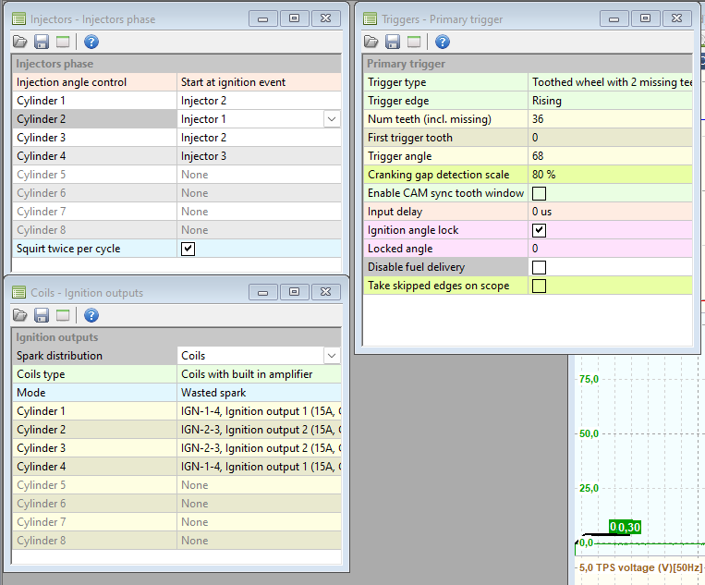The image size is (705, 585).
Task: Minimize the Injectors phase window
Action: (x=263, y=18)
